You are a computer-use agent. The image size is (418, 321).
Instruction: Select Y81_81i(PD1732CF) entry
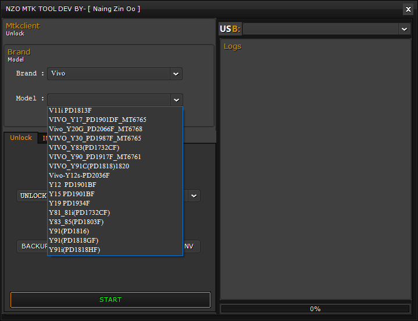point(79,212)
